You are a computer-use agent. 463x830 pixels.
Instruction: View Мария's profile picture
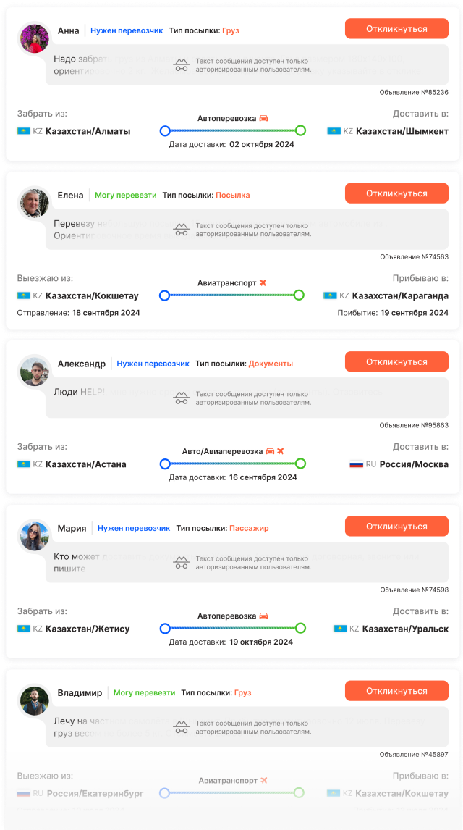pyautogui.click(x=34, y=535)
